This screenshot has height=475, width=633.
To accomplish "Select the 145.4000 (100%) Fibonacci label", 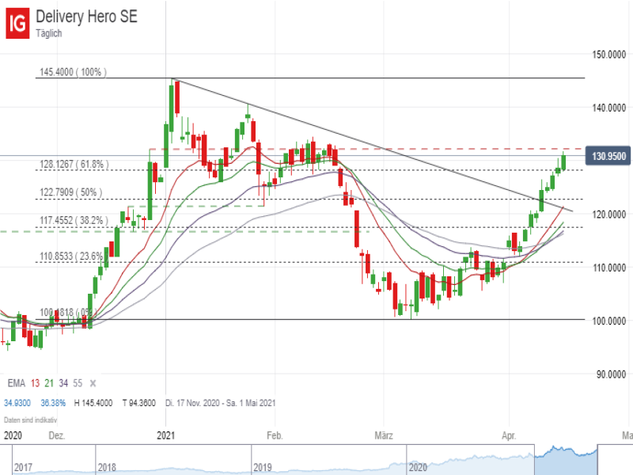I will [x=73, y=72].
